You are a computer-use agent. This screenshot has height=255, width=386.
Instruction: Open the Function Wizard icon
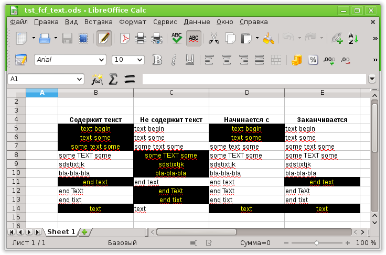(x=97, y=79)
